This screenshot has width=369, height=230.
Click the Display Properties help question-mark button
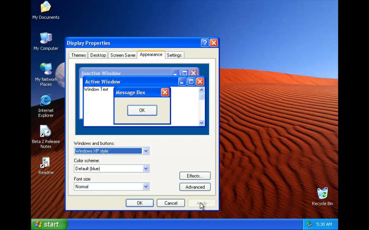point(205,43)
